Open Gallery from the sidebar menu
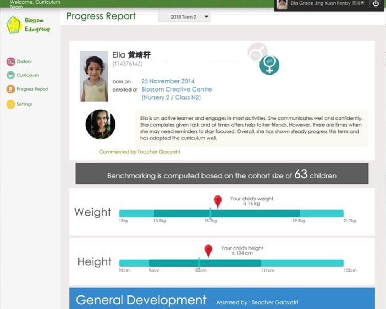Image resolution: width=386 pixels, height=309 pixels. point(24,62)
